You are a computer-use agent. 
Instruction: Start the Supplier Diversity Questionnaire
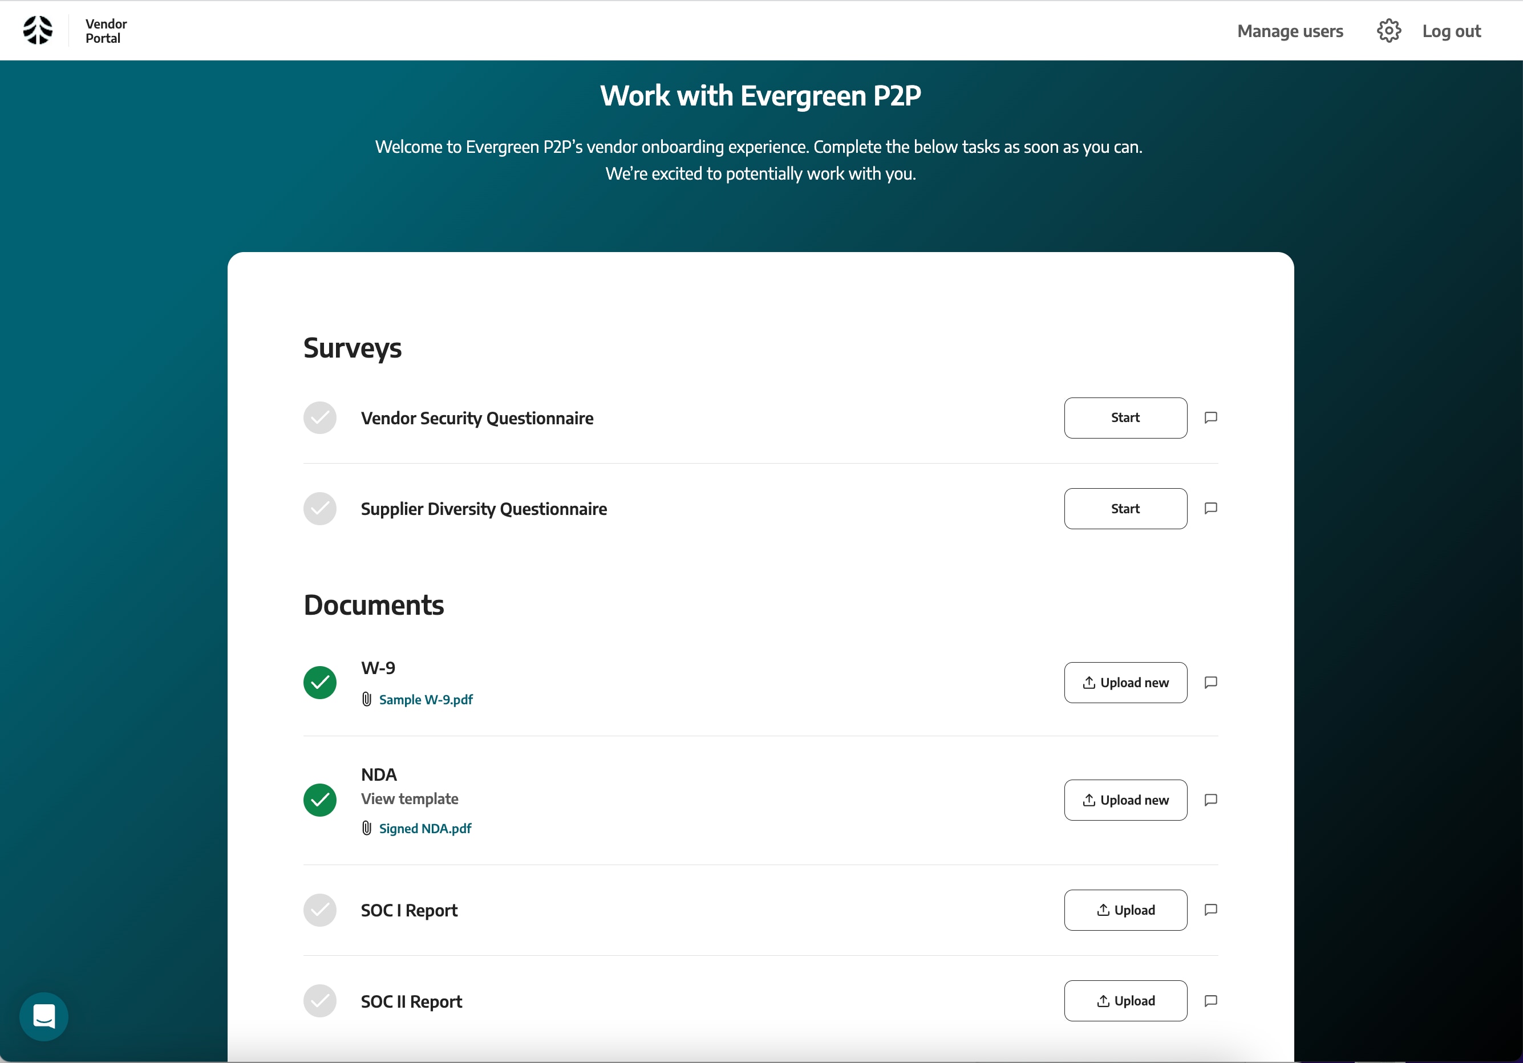pos(1125,509)
